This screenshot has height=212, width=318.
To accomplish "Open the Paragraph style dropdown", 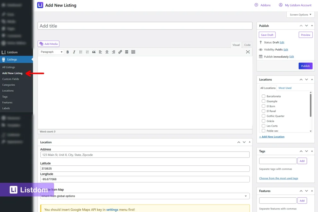I will (51, 52).
